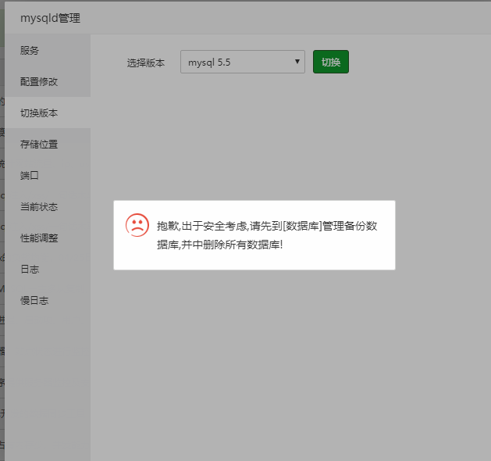Screen dimensions: 491x461
Task: Click the mysqld管理 dialog title
Action: 50,18
